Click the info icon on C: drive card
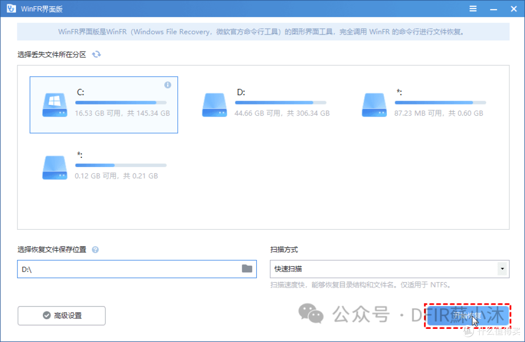 (x=168, y=85)
